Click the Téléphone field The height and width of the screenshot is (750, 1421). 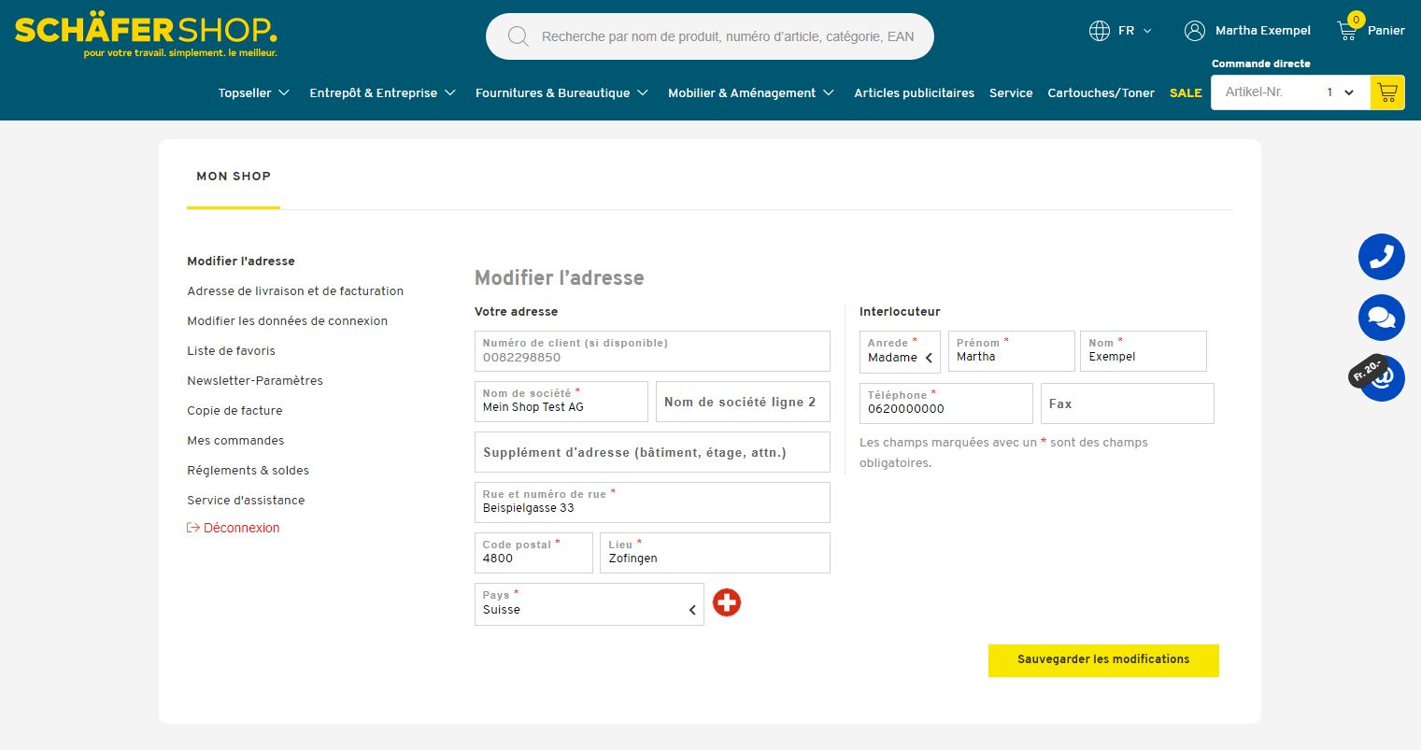tap(946, 403)
